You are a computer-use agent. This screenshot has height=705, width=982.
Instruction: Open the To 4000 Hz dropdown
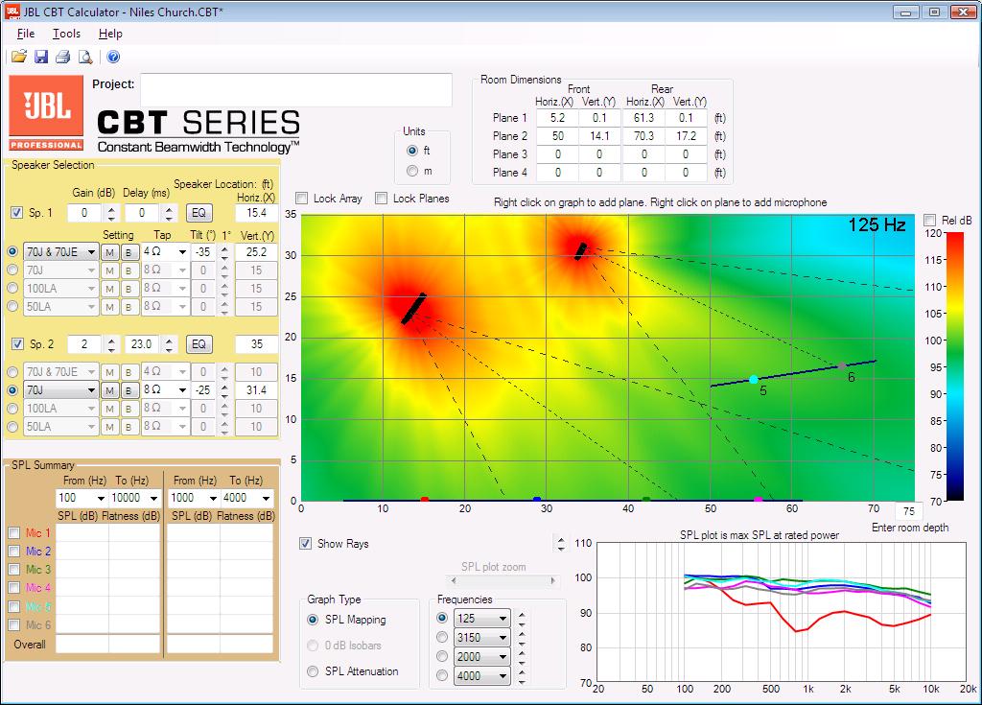click(x=247, y=498)
